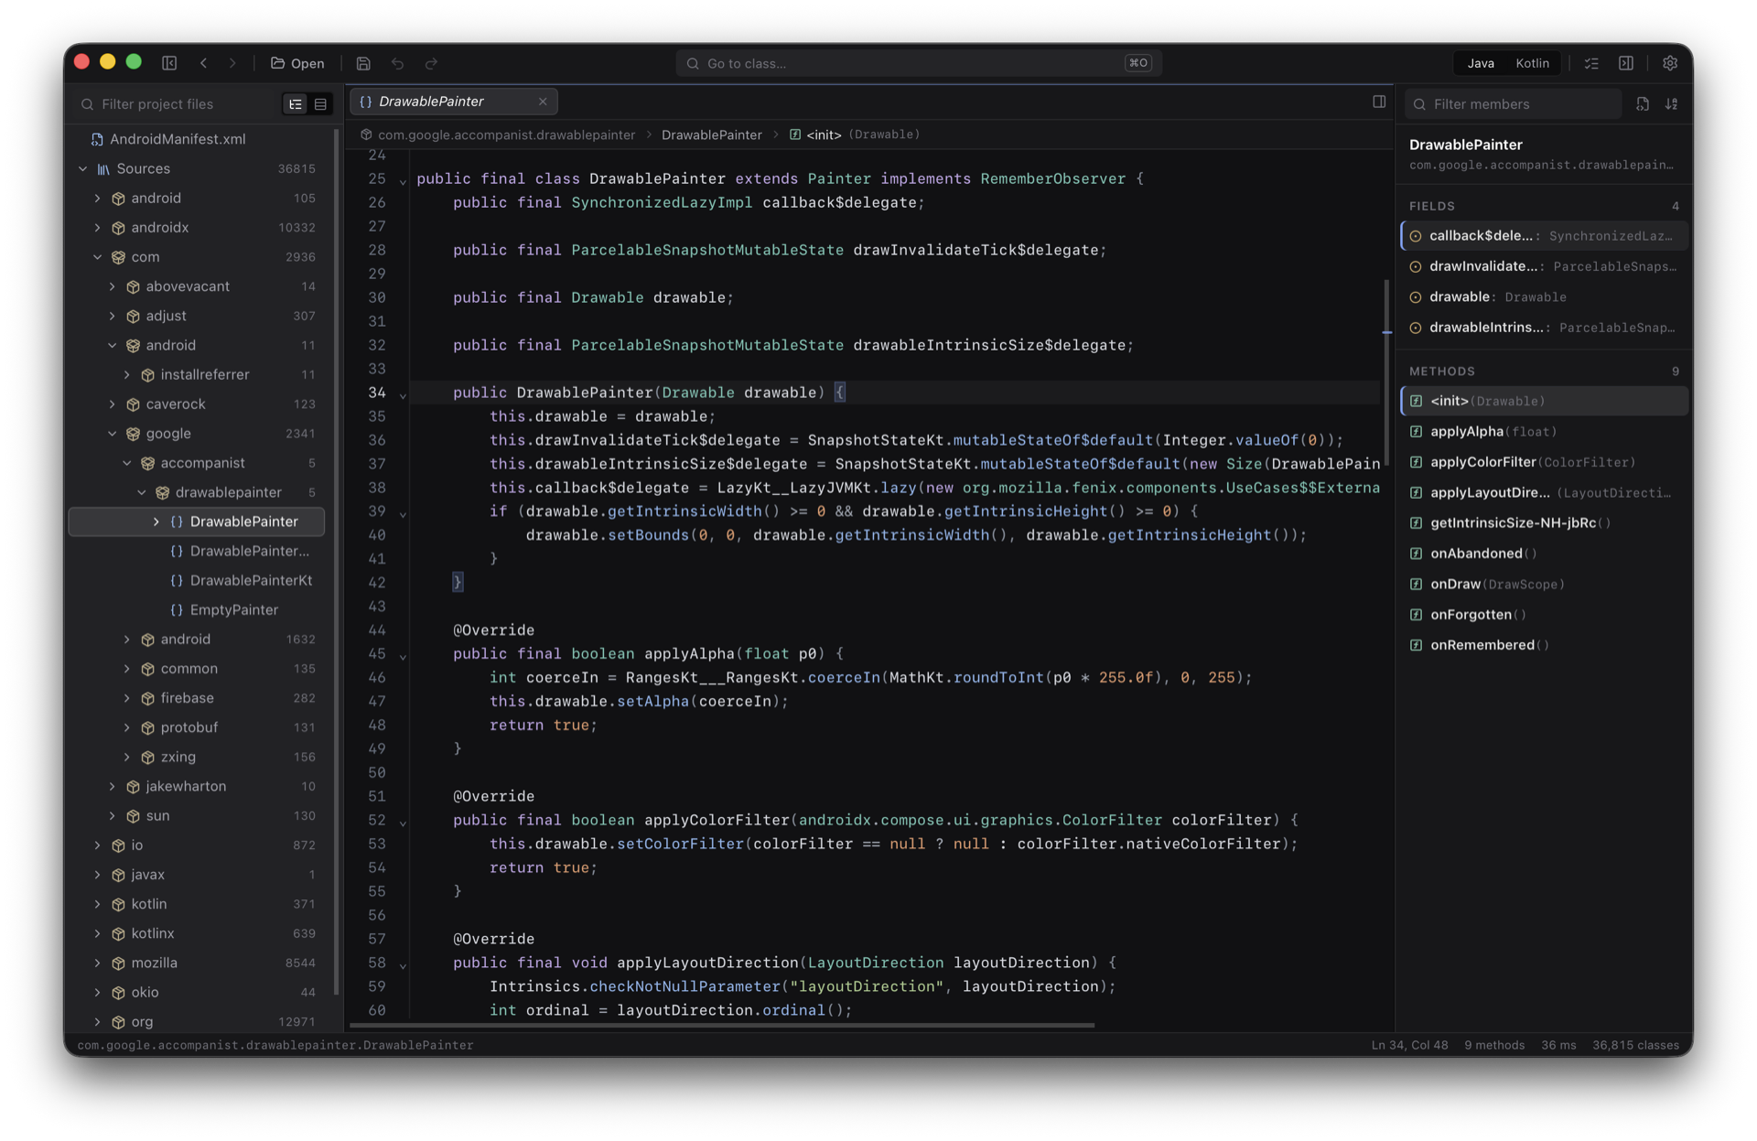This screenshot has height=1141, width=1757.
Task: Select the drawable field in members list
Action: [1544, 296]
